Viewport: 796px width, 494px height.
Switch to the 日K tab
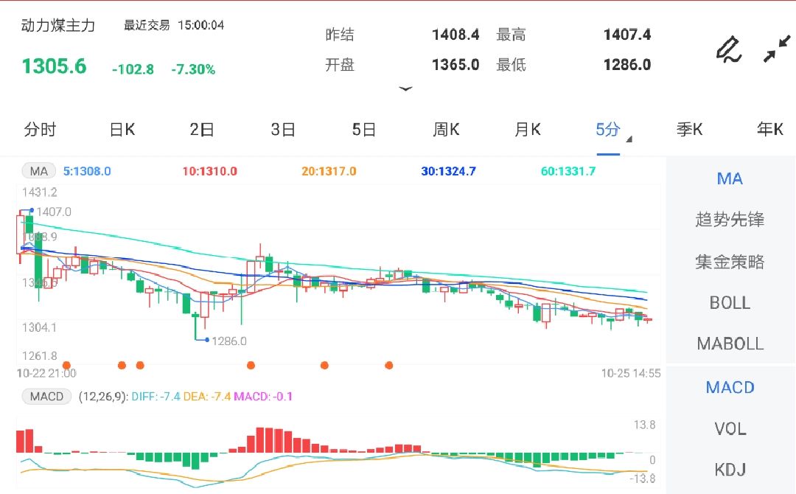(122, 130)
